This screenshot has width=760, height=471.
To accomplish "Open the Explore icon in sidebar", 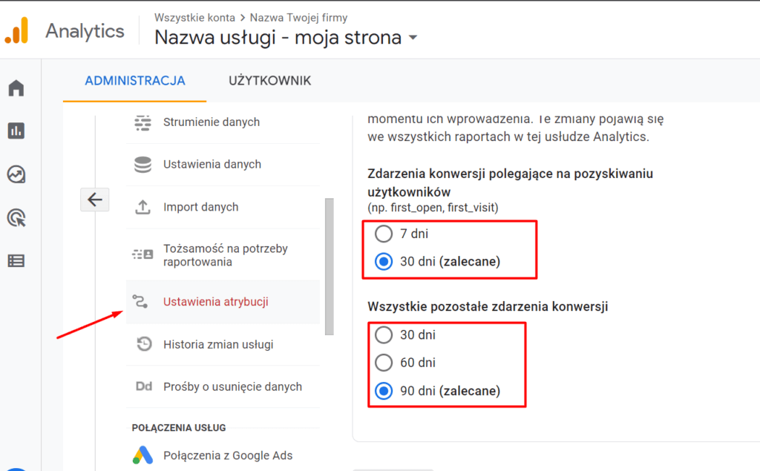I will click(16, 174).
